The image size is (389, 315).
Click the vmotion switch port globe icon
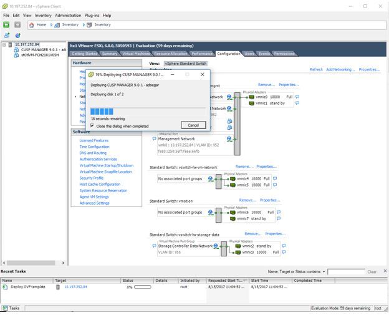211,213
